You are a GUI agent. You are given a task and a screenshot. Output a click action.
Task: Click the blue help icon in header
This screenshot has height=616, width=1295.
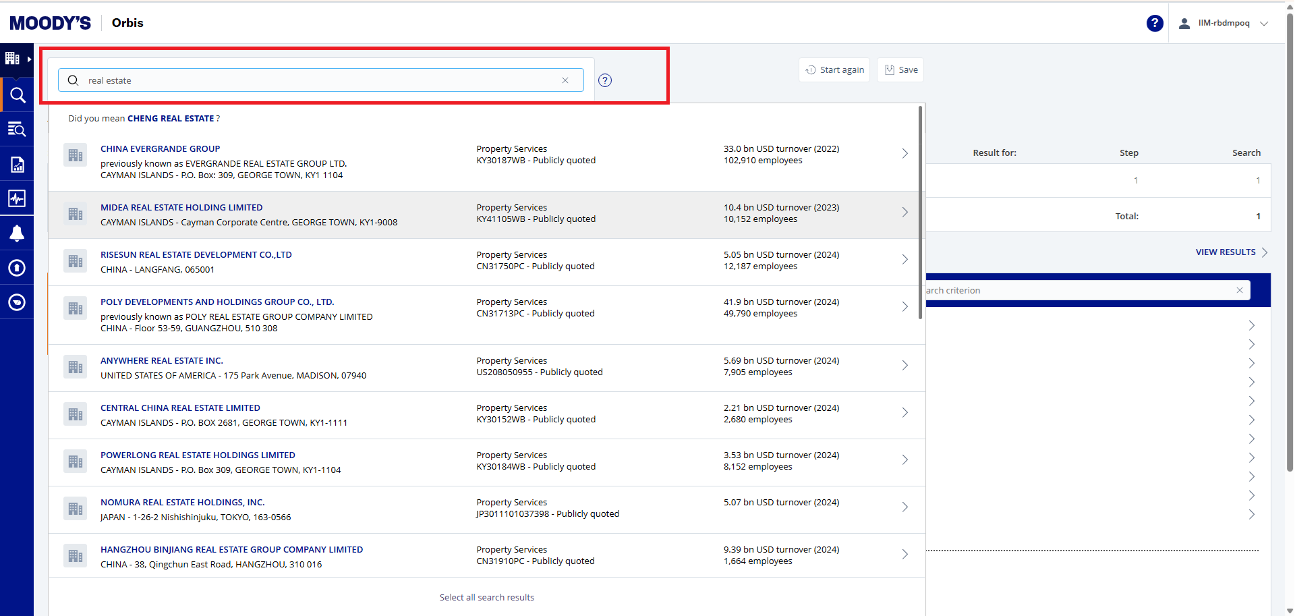pyautogui.click(x=1154, y=23)
